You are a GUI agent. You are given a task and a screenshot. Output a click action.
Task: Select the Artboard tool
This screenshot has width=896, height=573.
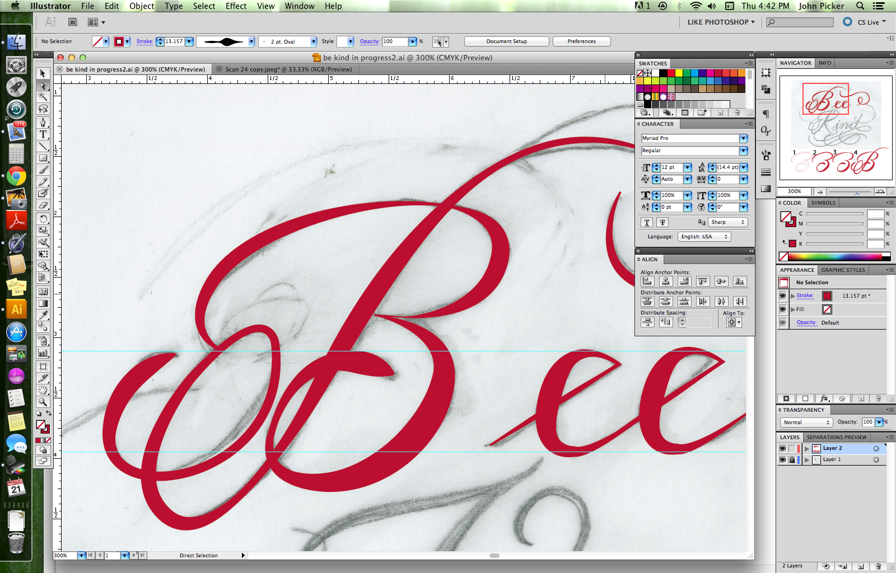[x=43, y=367]
